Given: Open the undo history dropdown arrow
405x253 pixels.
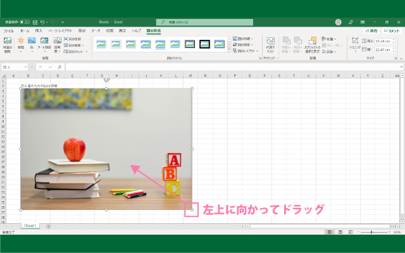Looking at the screenshot, I should 47,22.
